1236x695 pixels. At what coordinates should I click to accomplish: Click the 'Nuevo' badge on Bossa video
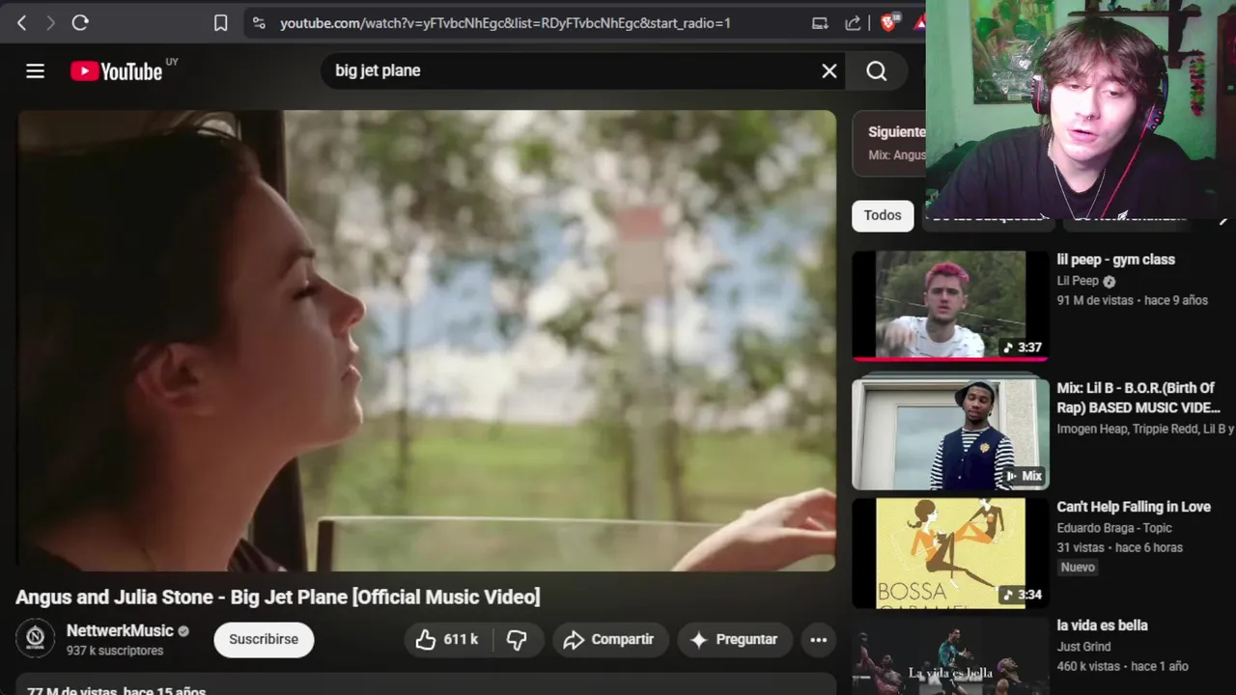1078,568
